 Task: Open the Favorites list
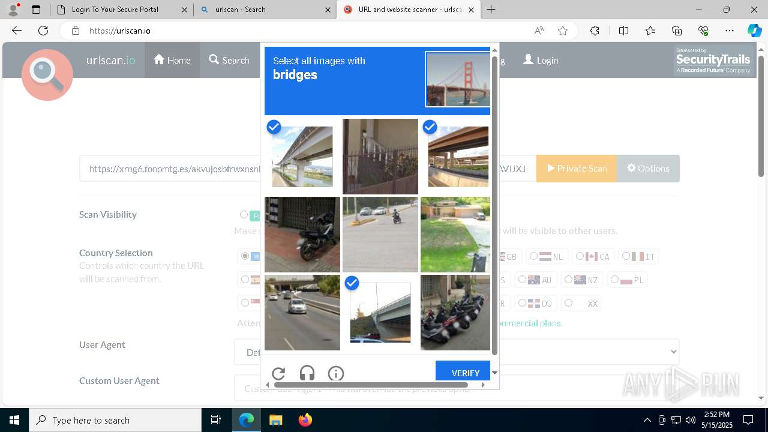click(x=650, y=31)
